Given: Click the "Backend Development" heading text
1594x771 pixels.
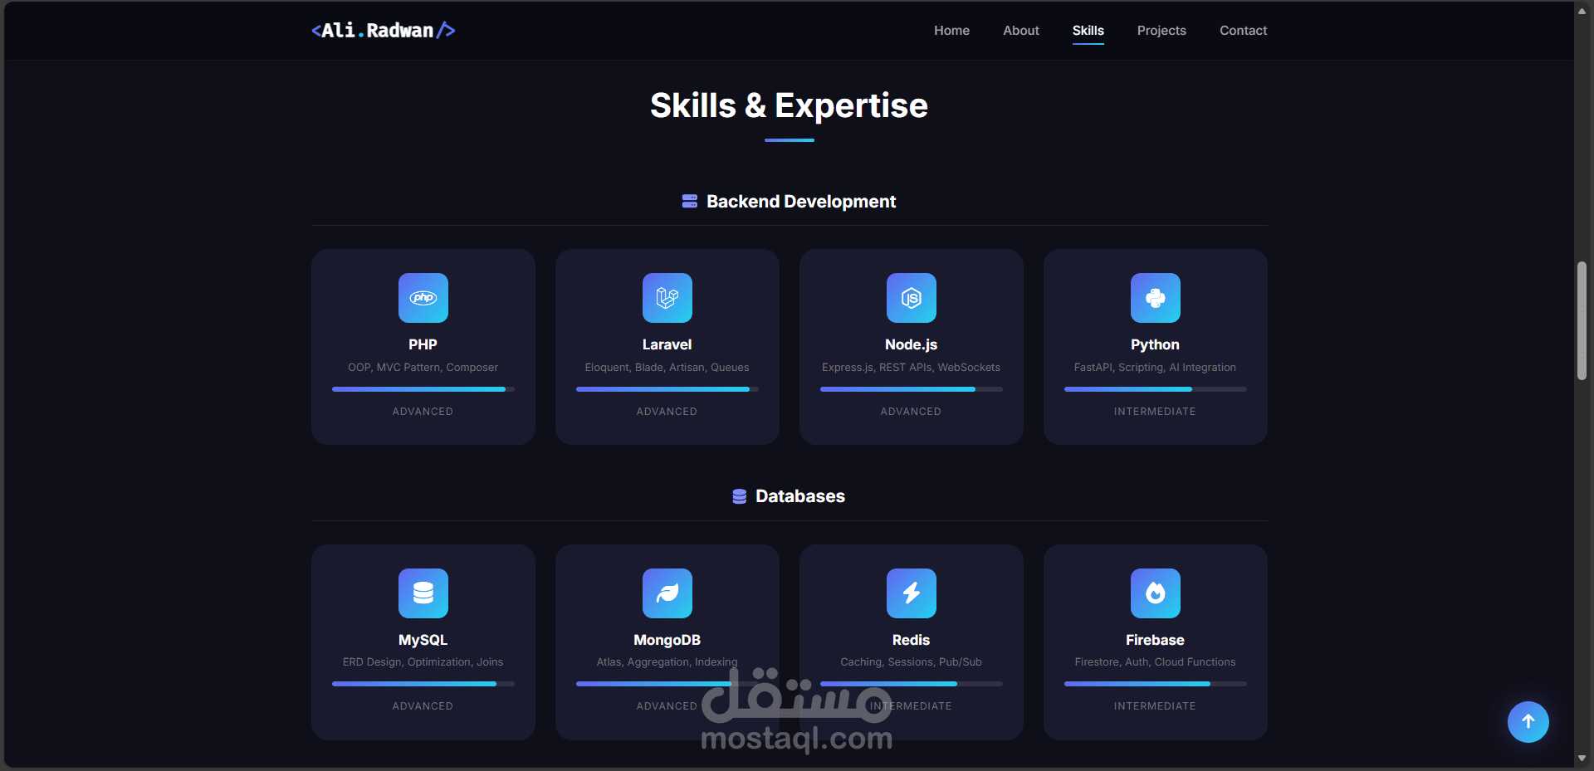Looking at the screenshot, I should pyautogui.click(x=801, y=202).
